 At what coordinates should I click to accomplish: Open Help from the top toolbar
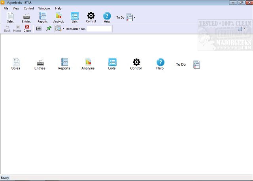coord(107,17)
